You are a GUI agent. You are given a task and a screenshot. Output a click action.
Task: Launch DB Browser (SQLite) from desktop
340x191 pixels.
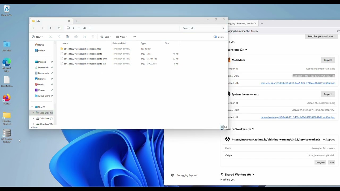[7, 136]
